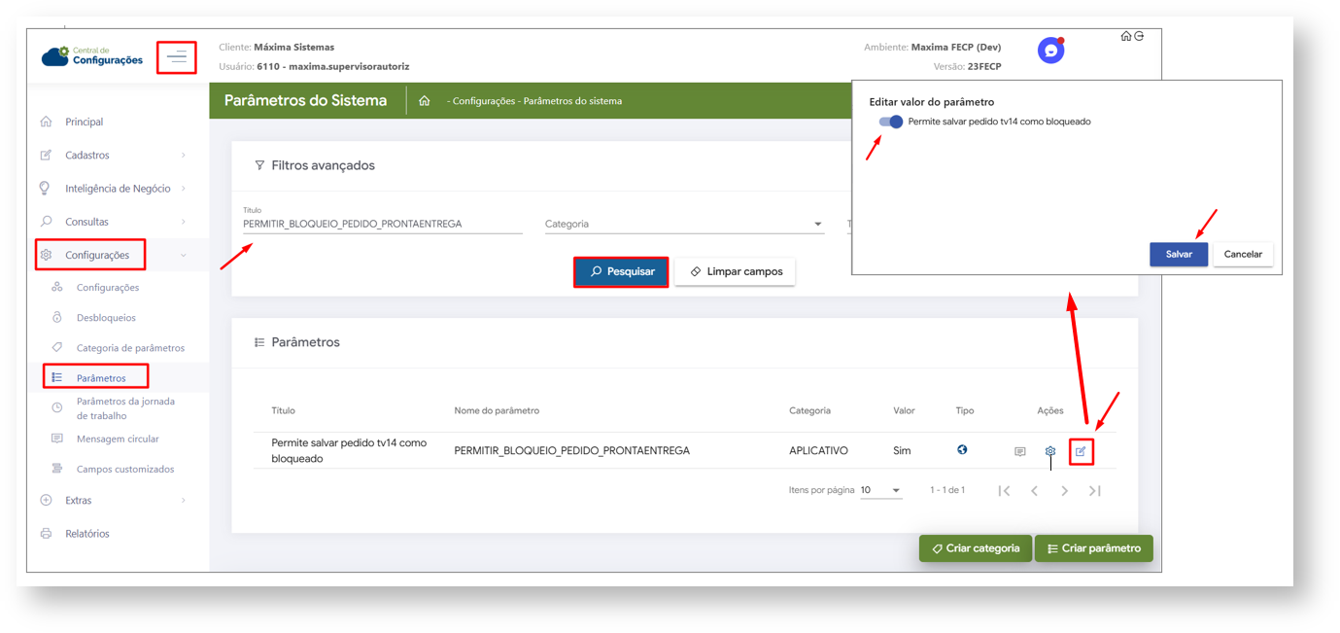Screen dimensions: 1340x633
Task: Open the Configurações submenu item
Action: pyautogui.click(x=108, y=287)
